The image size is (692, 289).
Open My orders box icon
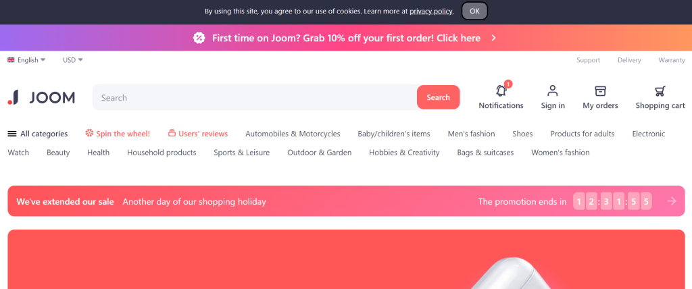click(600, 90)
